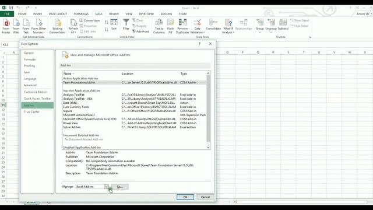Select General in Excel Options sidebar
The width and height of the screenshot is (373, 210).
(x=37, y=53)
